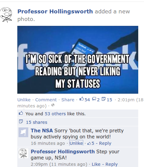The width and height of the screenshot is (144, 167).
Task: Click Professor Hollingsworth's profile avatar at top
Action: pos(6,15)
